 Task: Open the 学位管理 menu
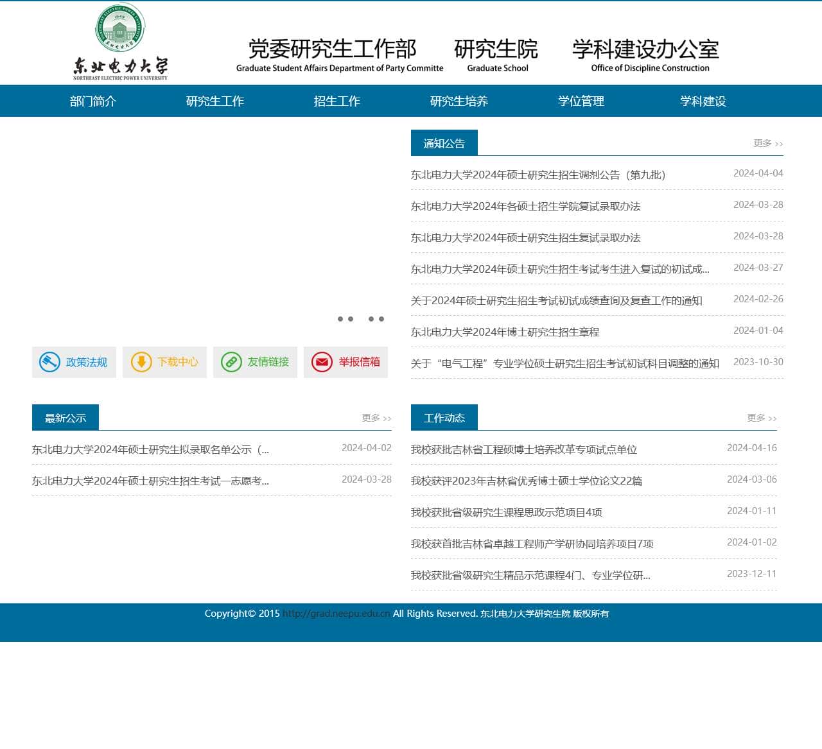[581, 101]
